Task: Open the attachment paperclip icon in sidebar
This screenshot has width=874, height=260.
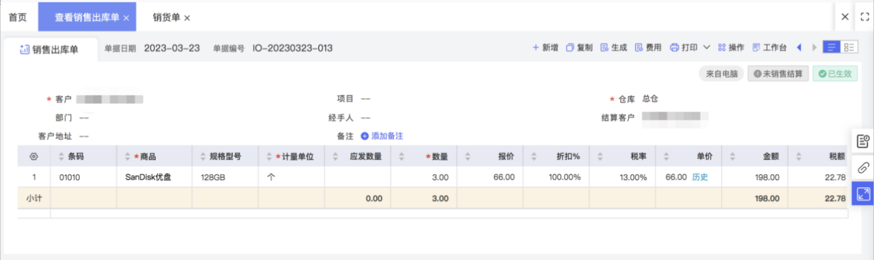Action: tap(863, 167)
